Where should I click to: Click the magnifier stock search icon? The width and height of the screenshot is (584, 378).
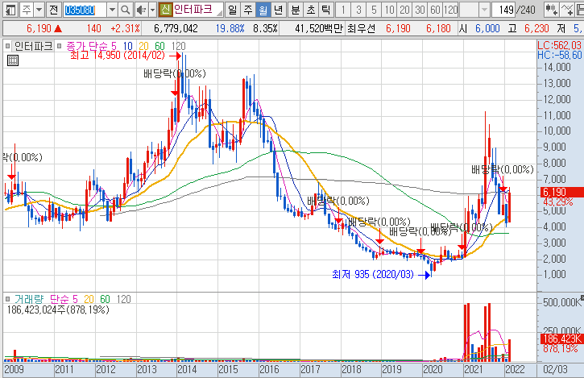(x=126, y=10)
